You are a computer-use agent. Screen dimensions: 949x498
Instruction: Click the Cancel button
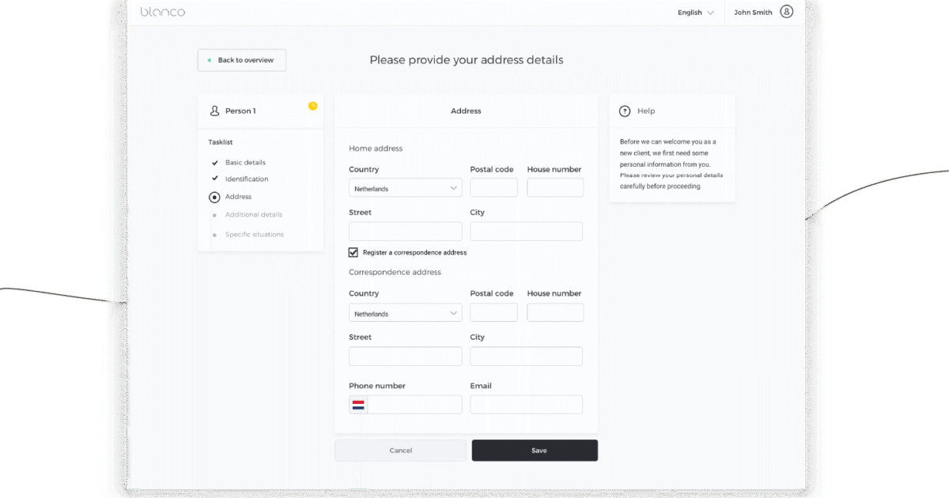tap(400, 450)
